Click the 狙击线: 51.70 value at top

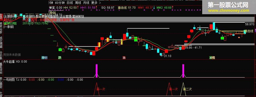[x=127, y=7]
